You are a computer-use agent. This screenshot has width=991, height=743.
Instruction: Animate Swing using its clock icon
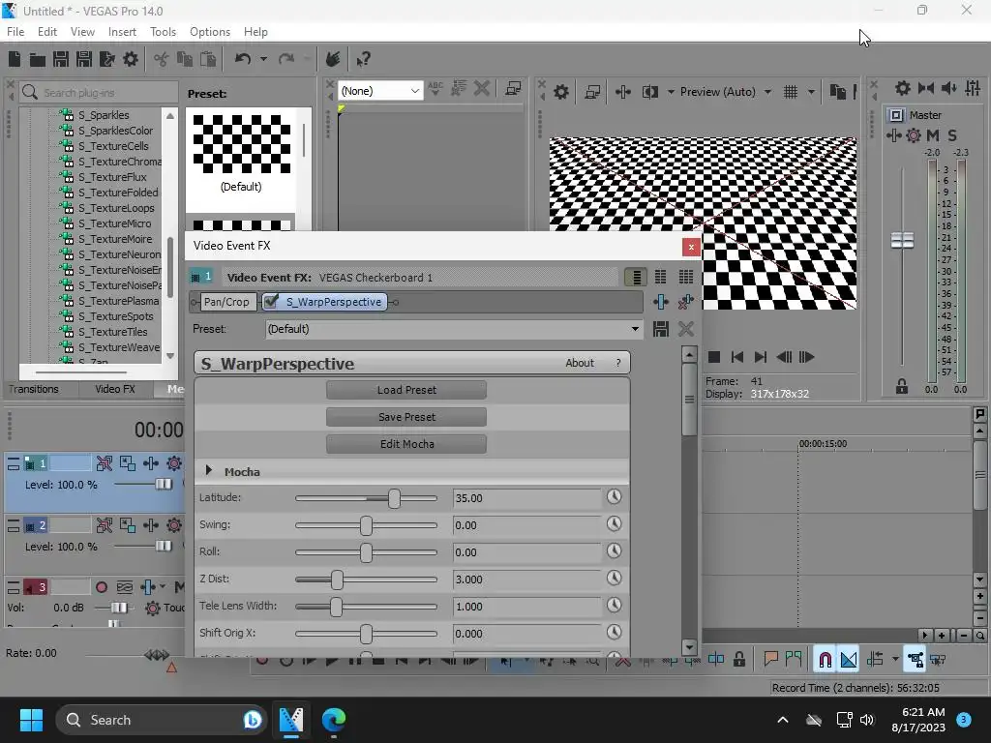point(614,524)
